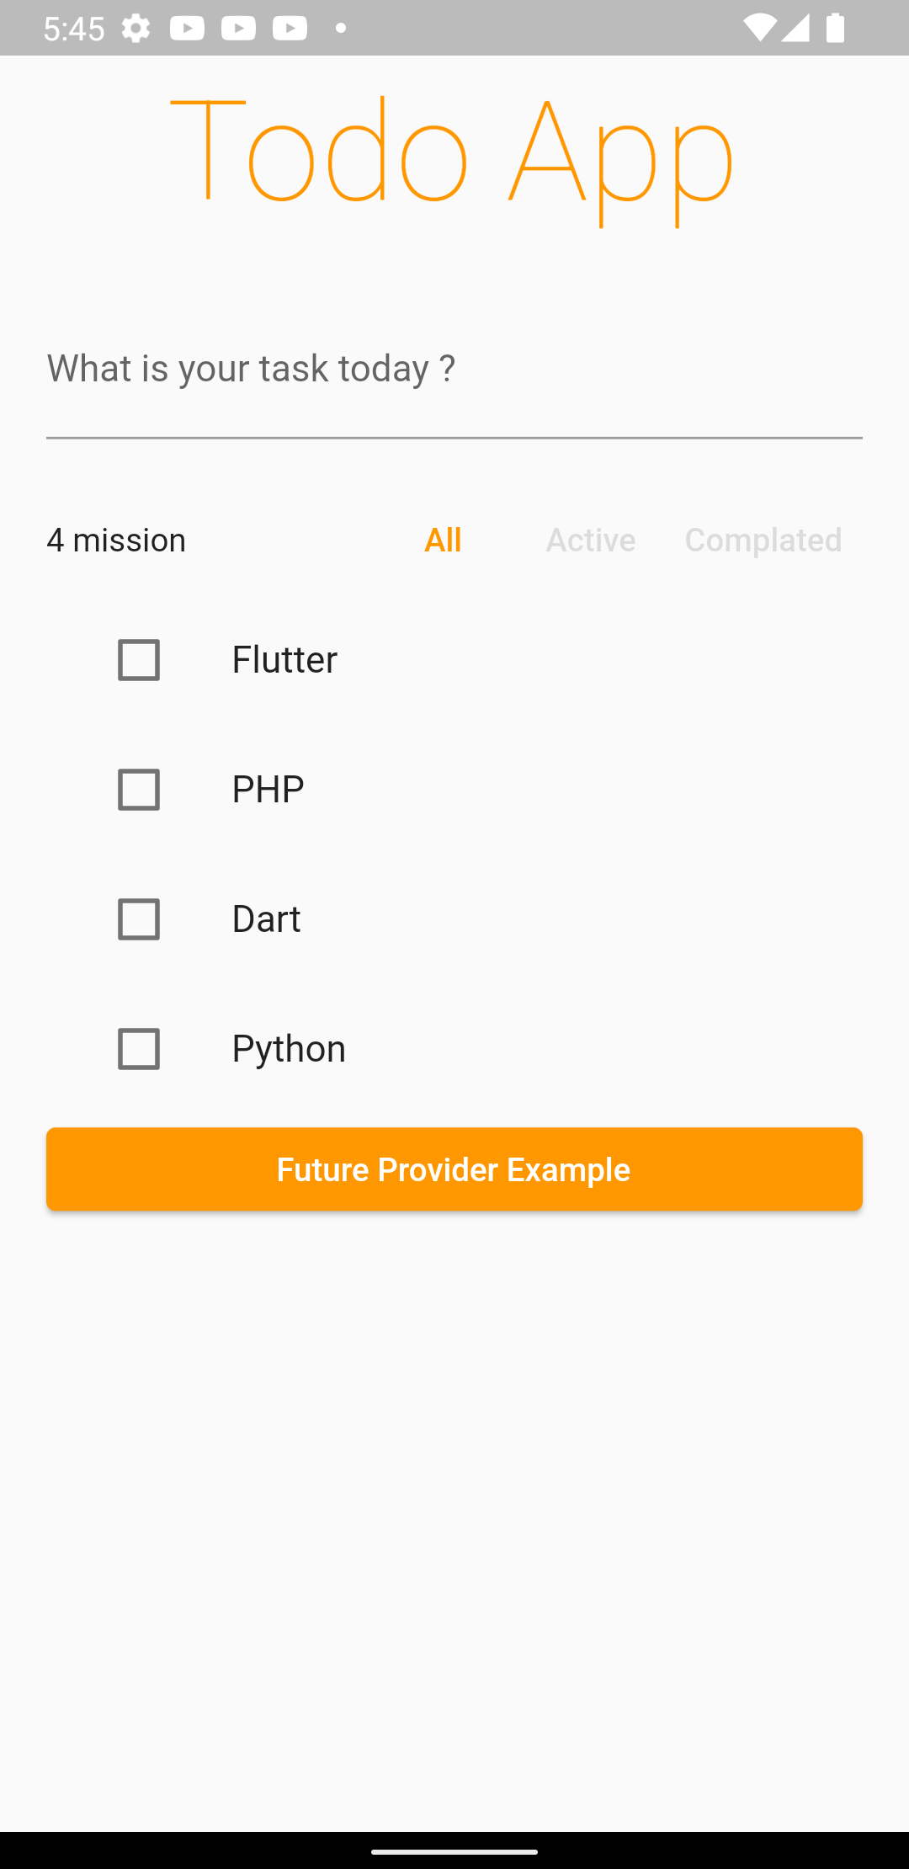Select the All filter tab

click(444, 540)
